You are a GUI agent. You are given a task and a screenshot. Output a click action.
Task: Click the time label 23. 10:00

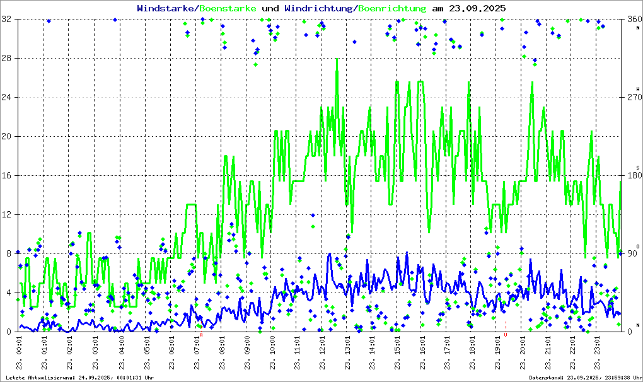coord(272,352)
